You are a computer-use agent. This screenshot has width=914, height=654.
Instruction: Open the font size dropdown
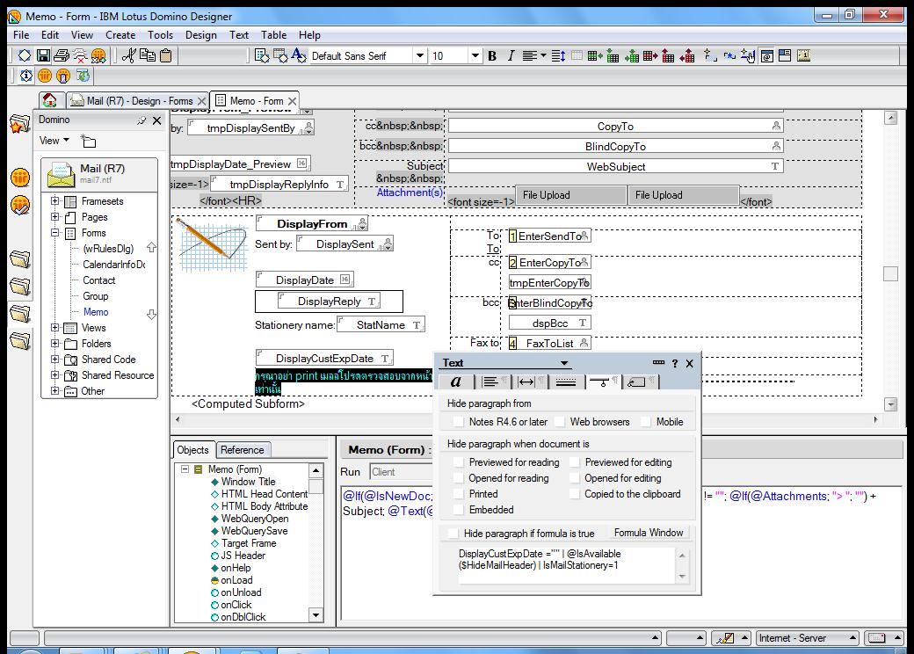475,55
